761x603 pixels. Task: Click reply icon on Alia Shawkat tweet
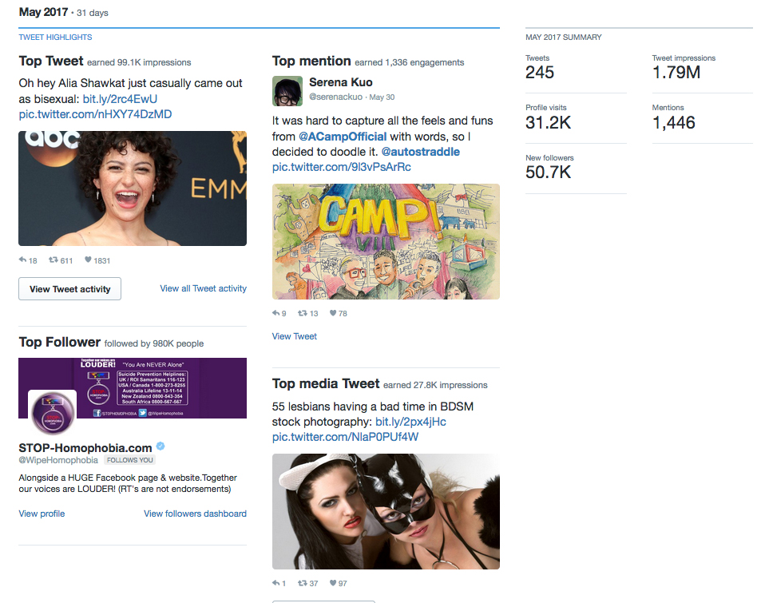(x=22, y=260)
